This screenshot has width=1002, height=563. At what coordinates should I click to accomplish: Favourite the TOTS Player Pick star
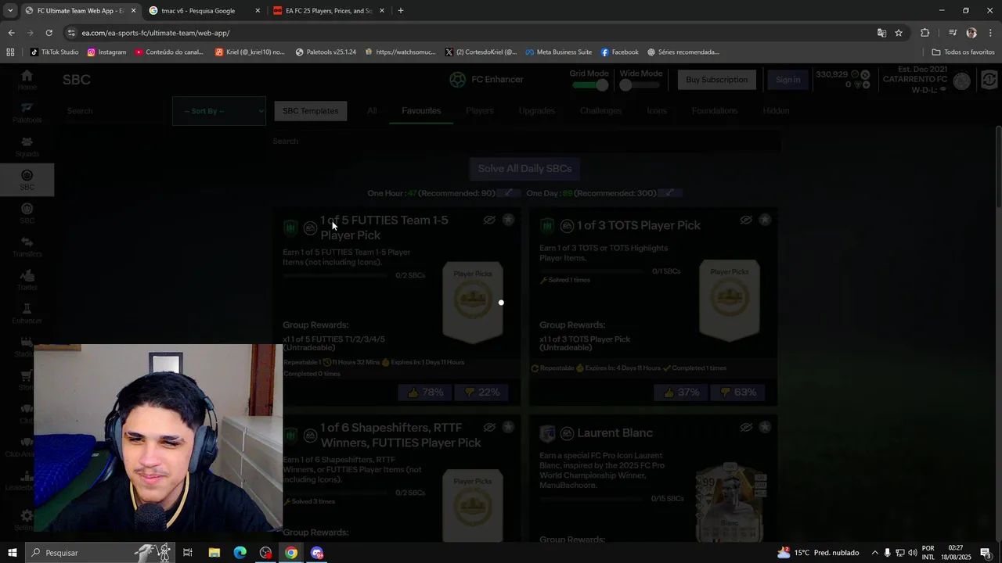[x=765, y=220]
